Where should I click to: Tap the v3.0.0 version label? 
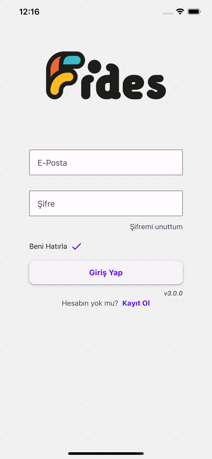(x=173, y=293)
